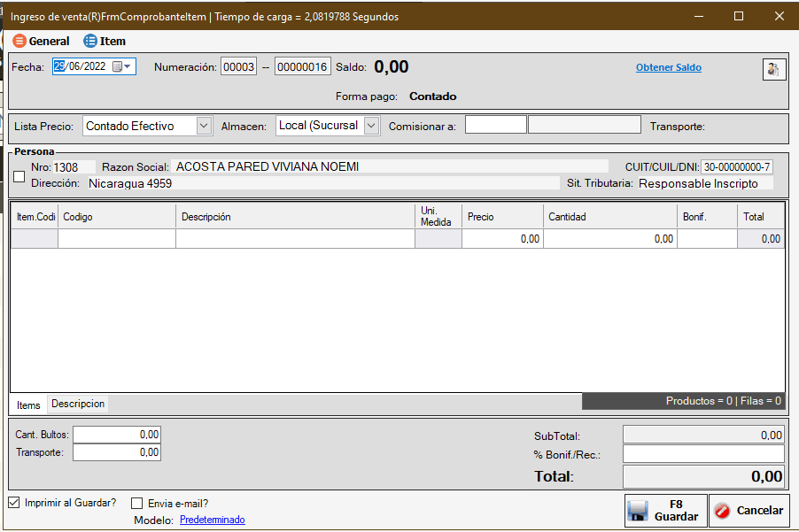Toggle the Imprimir al Guardar checkbox
This screenshot has width=799, height=532.
[14, 503]
